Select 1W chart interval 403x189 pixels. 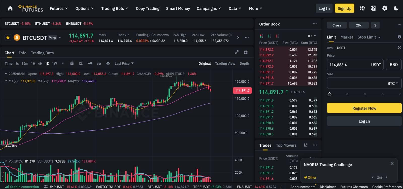coord(54,63)
